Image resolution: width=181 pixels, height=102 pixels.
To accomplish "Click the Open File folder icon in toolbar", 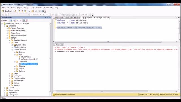I will coord(33,11).
